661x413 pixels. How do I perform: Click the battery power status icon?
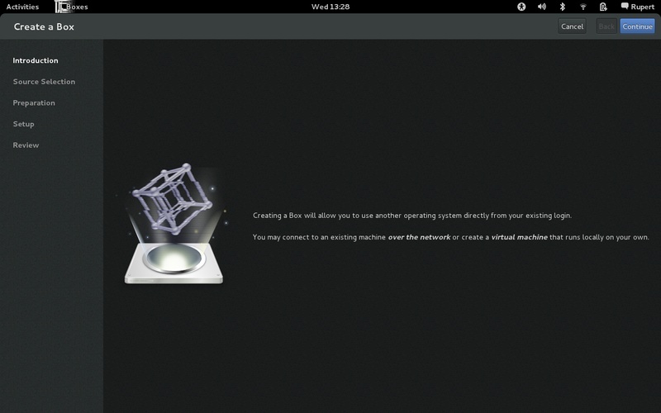(x=604, y=7)
